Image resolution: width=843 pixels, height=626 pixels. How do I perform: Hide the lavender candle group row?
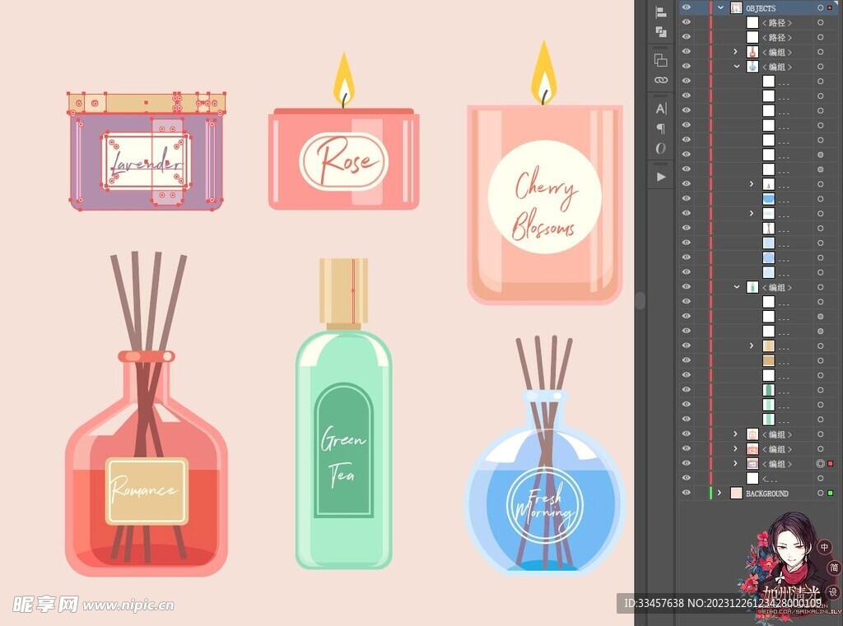(686, 462)
